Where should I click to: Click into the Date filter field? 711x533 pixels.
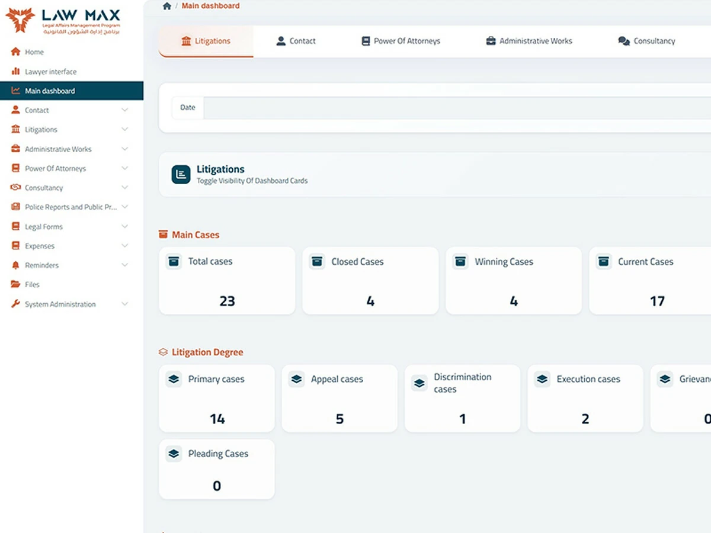[x=457, y=108]
